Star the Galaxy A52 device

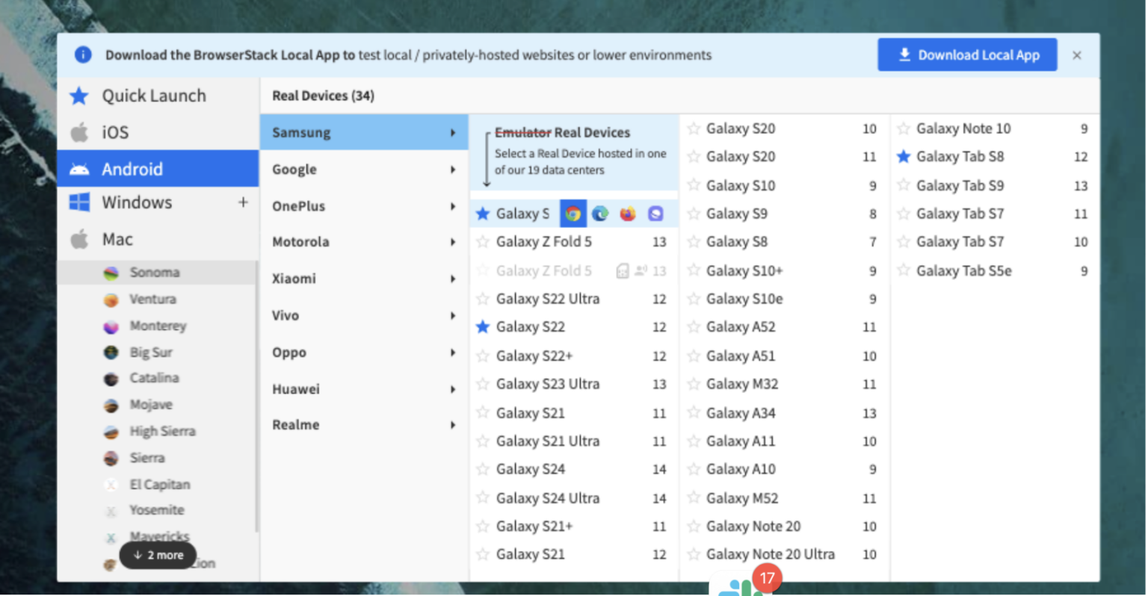point(694,327)
